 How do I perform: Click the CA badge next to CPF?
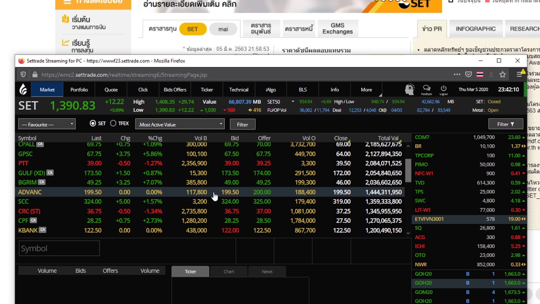(x=33, y=220)
